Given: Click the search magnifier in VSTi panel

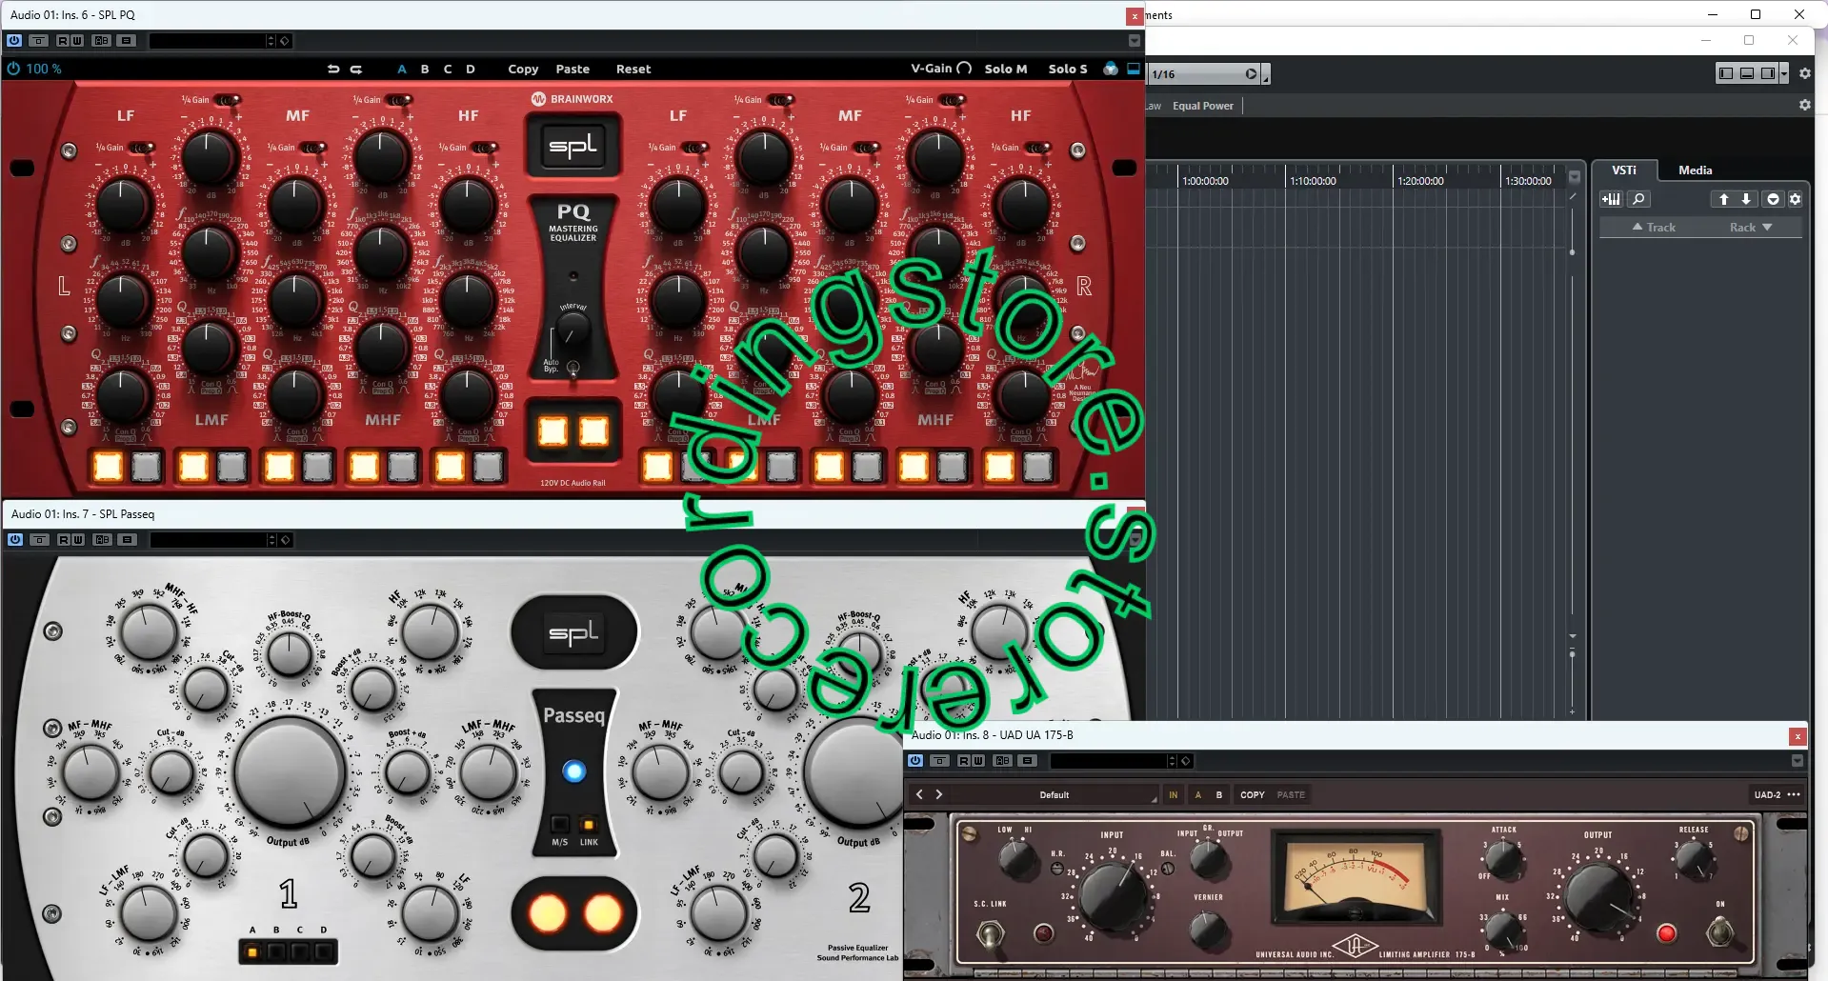Looking at the screenshot, I should [1638, 199].
